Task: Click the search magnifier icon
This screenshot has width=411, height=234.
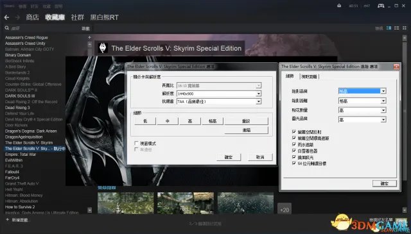Action: coord(7,28)
